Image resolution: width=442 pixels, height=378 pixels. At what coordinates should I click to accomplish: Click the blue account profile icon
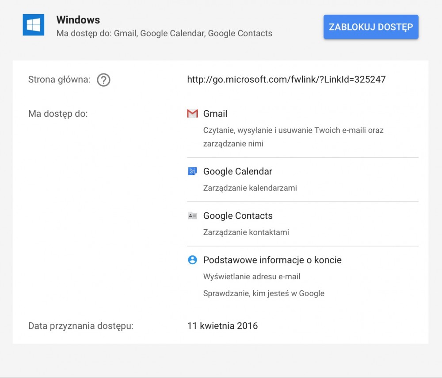192,260
